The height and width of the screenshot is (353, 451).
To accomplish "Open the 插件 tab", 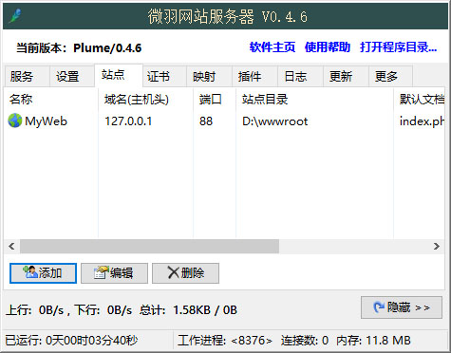I will pos(254,76).
